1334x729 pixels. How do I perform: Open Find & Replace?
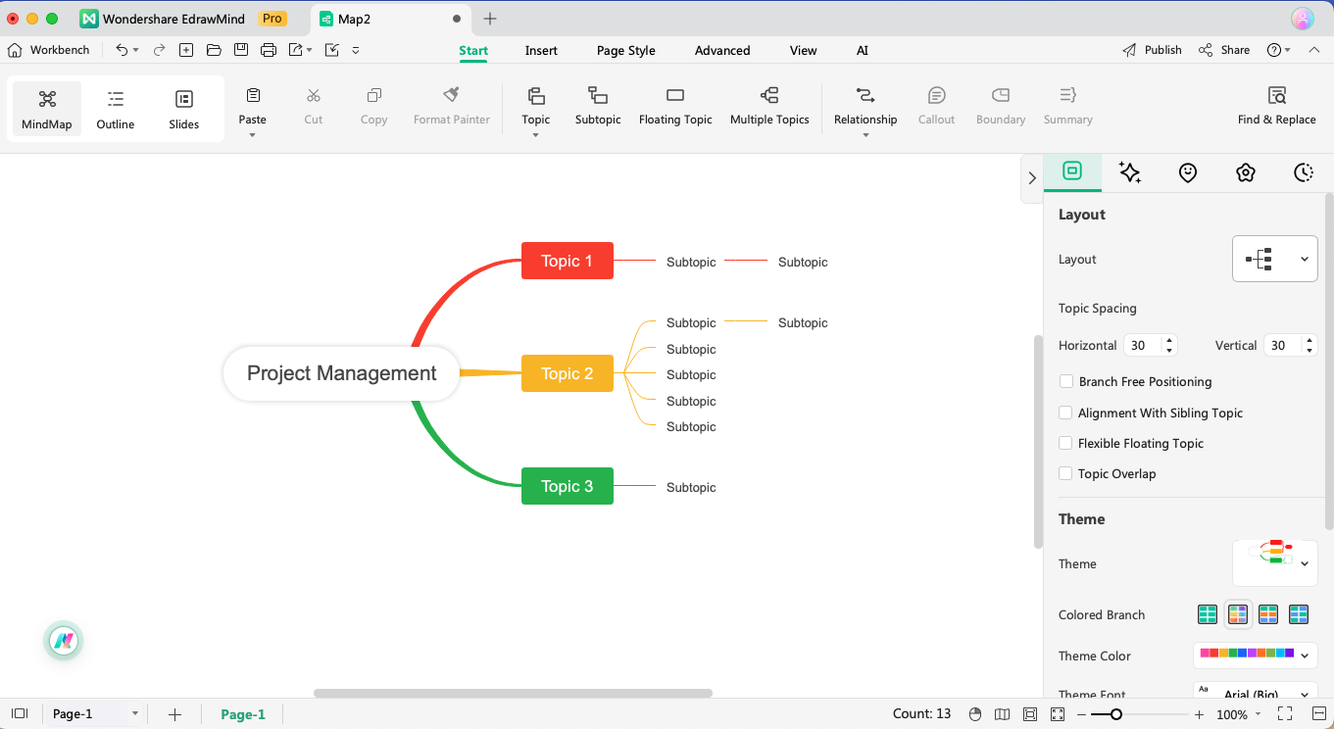1276,106
